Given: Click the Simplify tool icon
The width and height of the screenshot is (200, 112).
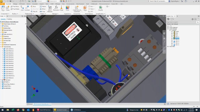Looking at the screenshot, I should [x=101, y=8].
